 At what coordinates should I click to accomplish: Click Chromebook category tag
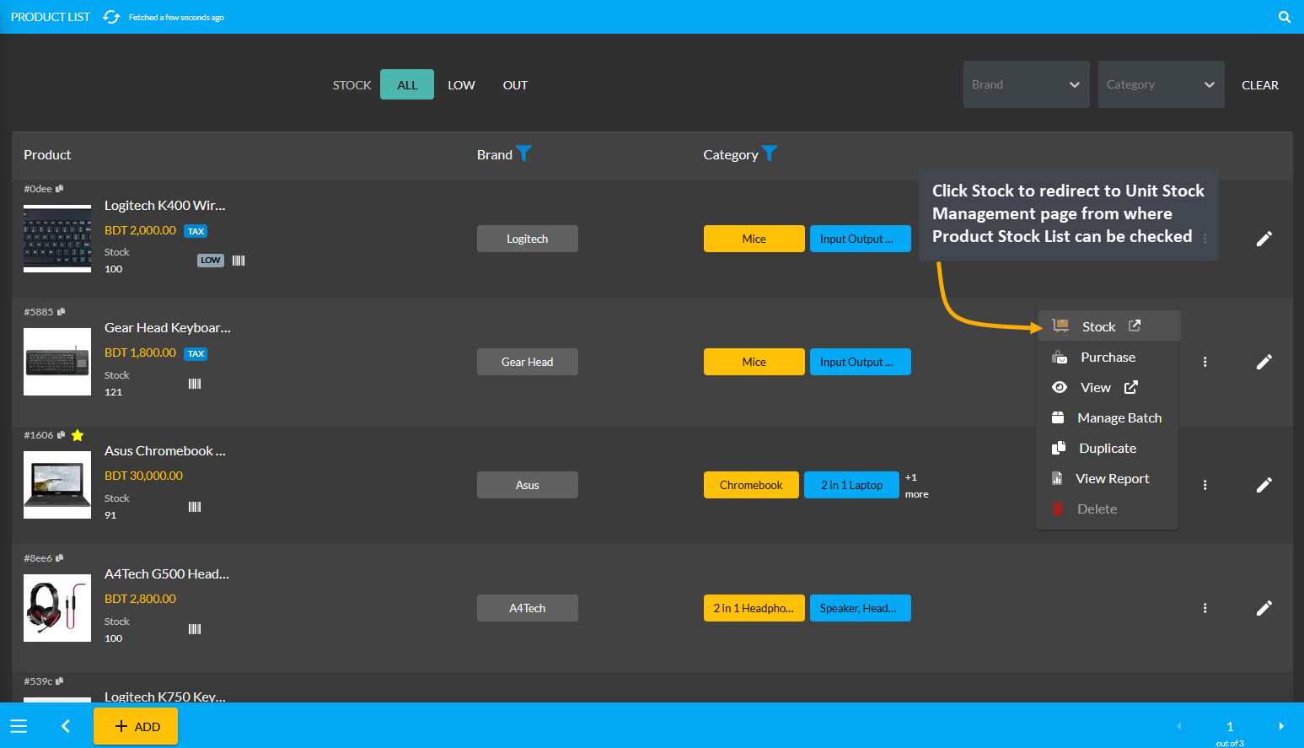751,485
